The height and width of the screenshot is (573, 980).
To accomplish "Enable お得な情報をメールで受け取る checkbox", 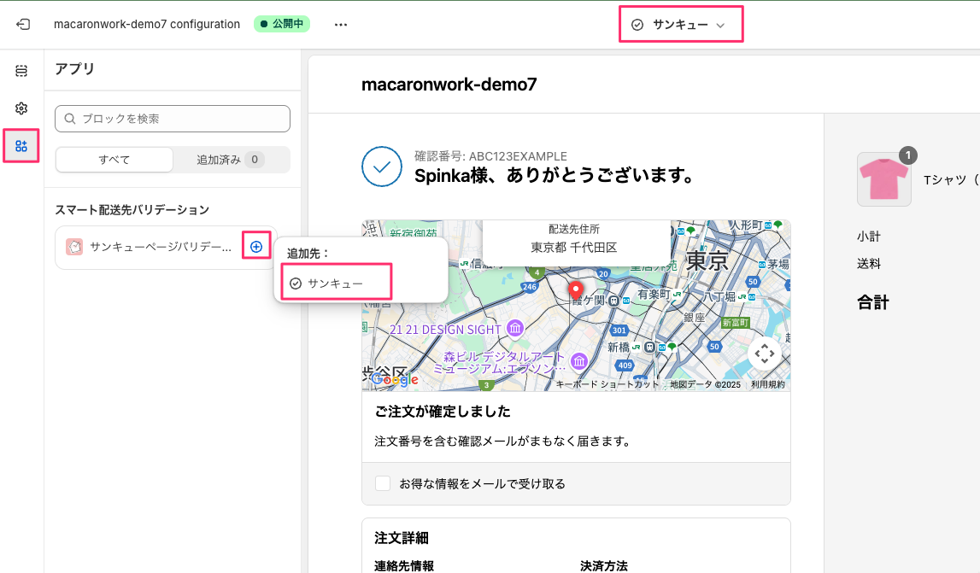I will [x=383, y=483].
